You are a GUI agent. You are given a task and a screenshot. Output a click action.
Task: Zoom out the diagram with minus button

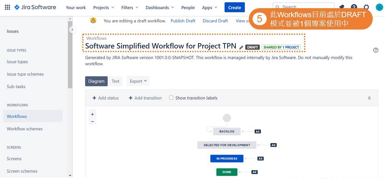point(92,122)
